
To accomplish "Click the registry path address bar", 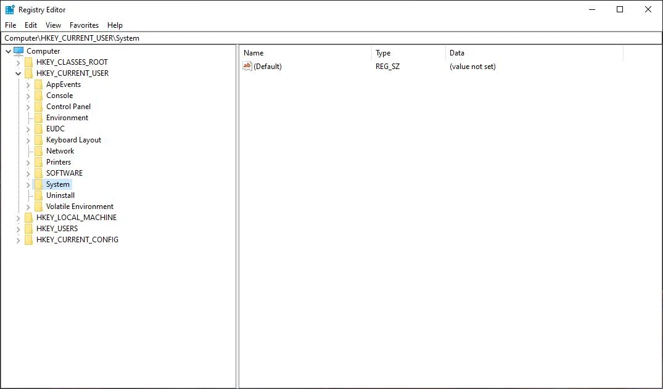I will (x=331, y=38).
